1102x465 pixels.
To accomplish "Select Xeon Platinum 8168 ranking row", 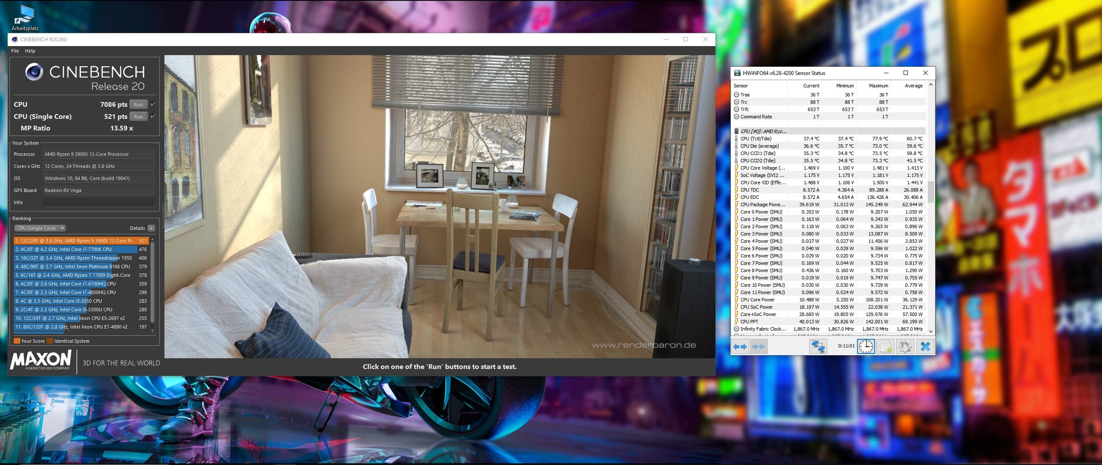I will click(x=81, y=267).
